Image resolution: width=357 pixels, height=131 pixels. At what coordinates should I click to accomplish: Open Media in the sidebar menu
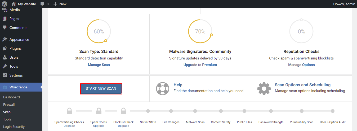[15, 10]
